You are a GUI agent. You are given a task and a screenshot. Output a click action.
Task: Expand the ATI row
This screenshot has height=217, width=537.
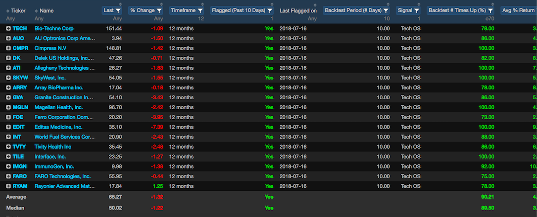pos(8,68)
